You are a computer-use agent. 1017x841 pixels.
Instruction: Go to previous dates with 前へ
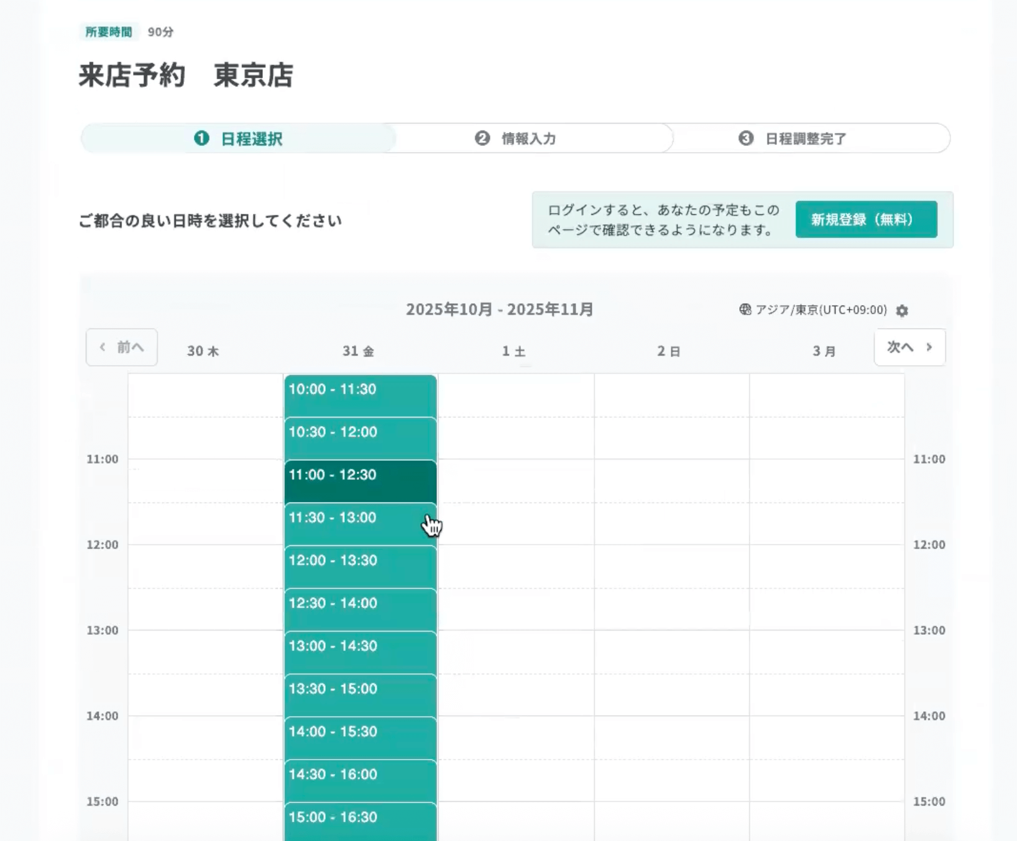tap(122, 347)
